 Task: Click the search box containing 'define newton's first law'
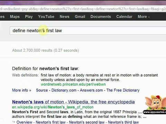88,31
